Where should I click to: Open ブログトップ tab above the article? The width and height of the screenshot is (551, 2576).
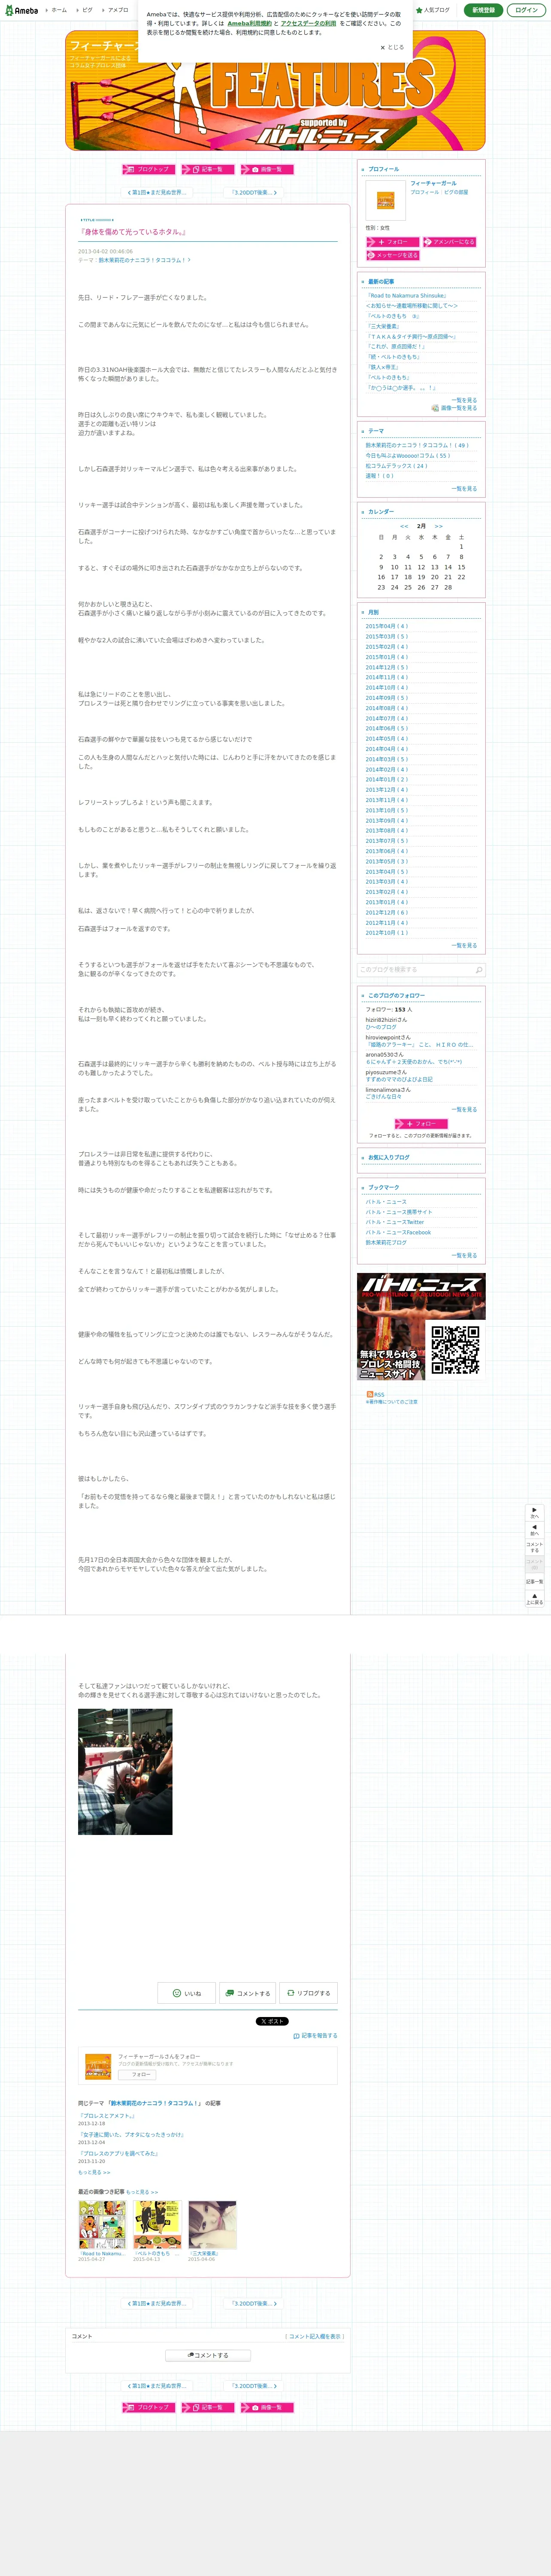click(148, 169)
